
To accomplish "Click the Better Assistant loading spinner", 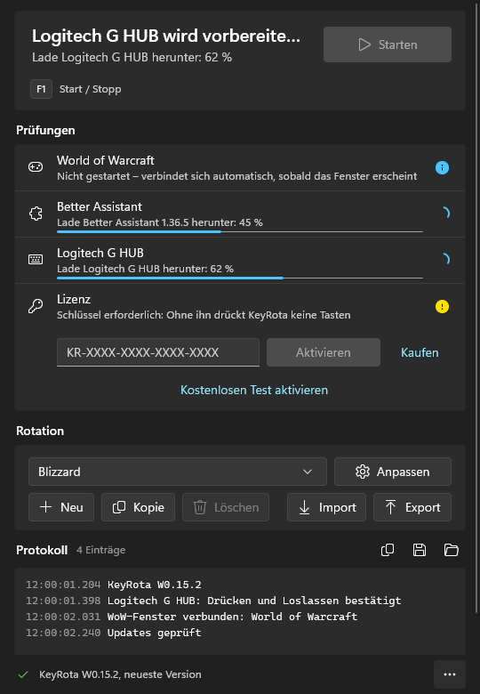I will (x=444, y=214).
